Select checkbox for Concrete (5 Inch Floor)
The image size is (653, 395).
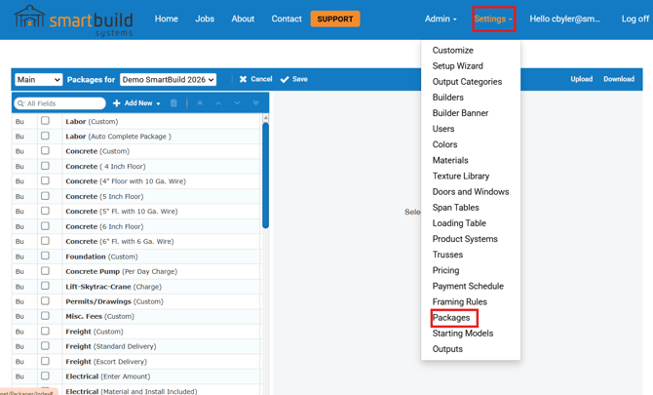point(45,196)
